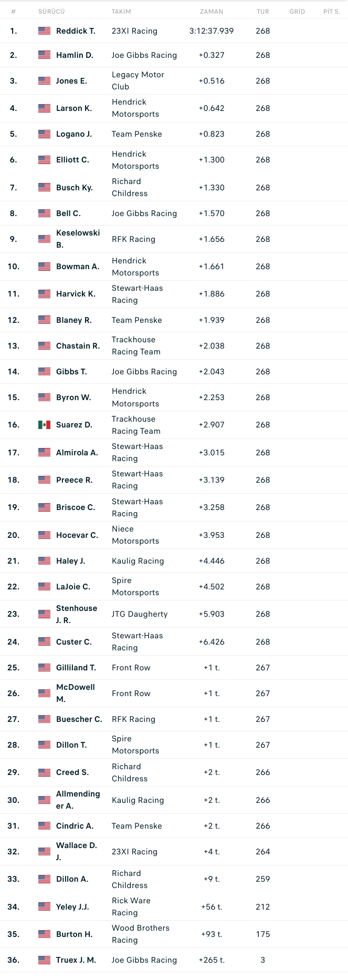Open driver Larson K. profile

click(74, 108)
